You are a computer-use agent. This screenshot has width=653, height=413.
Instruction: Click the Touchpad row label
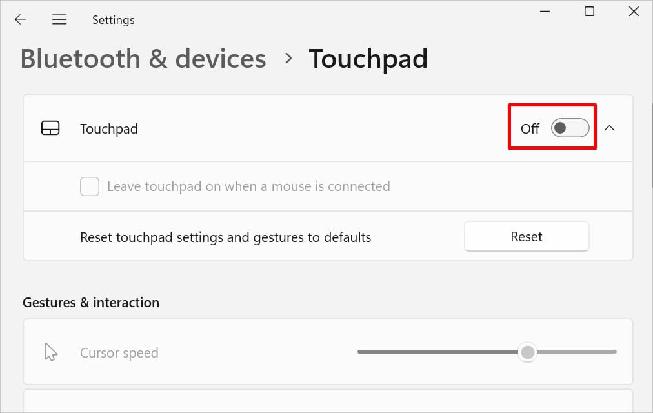[108, 128]
